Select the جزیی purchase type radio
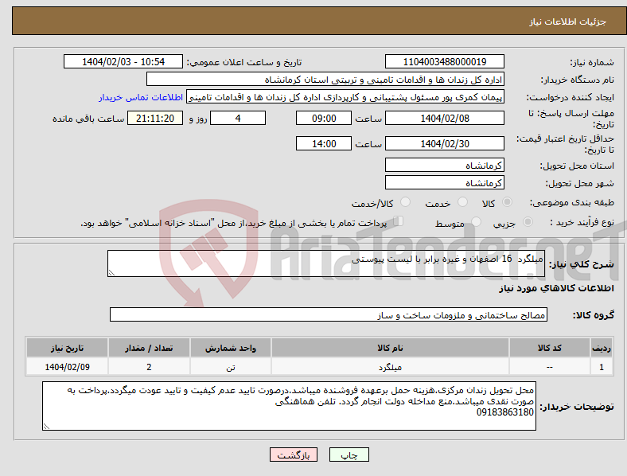627x476 pixels. pyautogui.click(x=528, y=221)
